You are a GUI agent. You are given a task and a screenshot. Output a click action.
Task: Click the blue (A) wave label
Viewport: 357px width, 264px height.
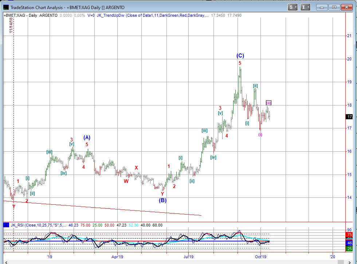point(87,137)
